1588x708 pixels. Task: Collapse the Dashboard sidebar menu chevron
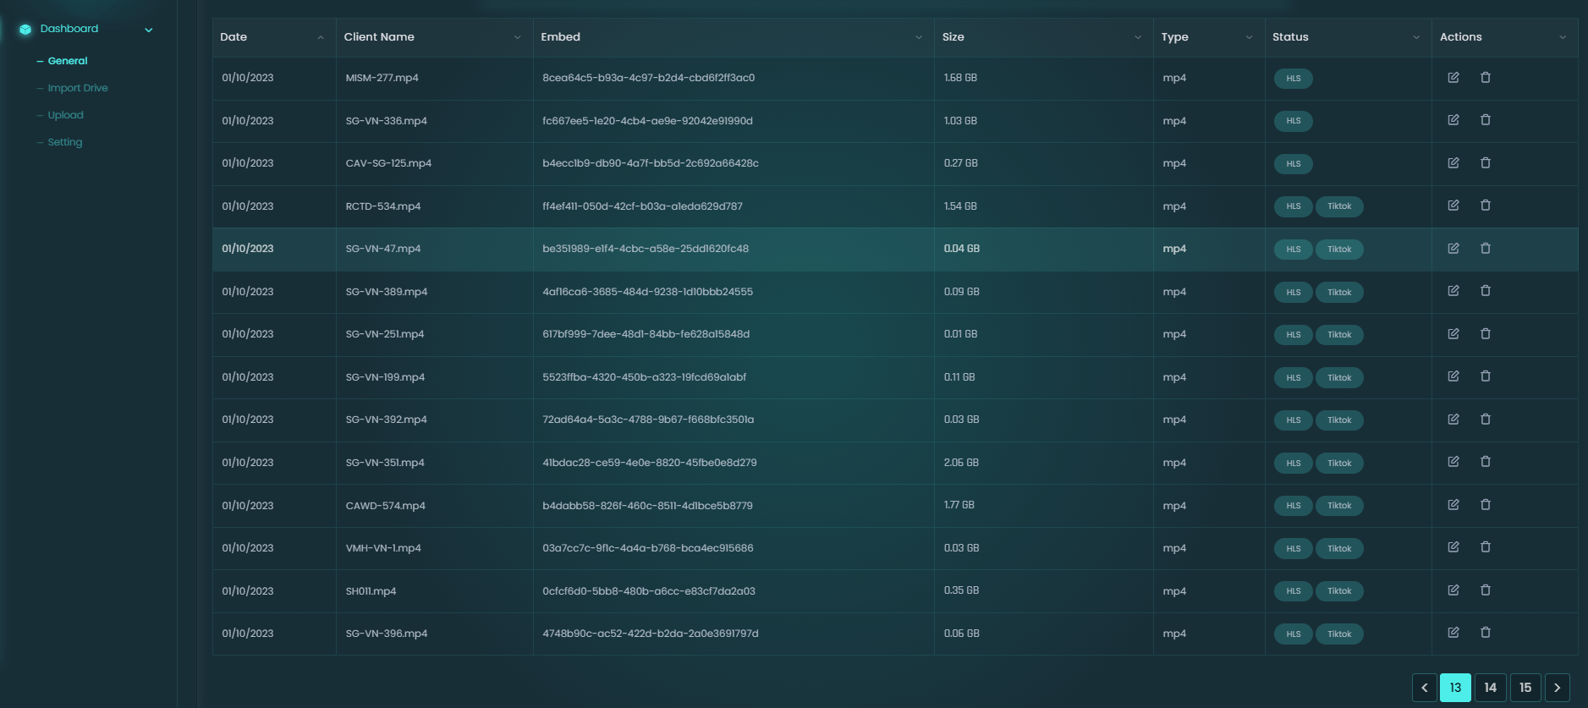[x=149, y=30]
